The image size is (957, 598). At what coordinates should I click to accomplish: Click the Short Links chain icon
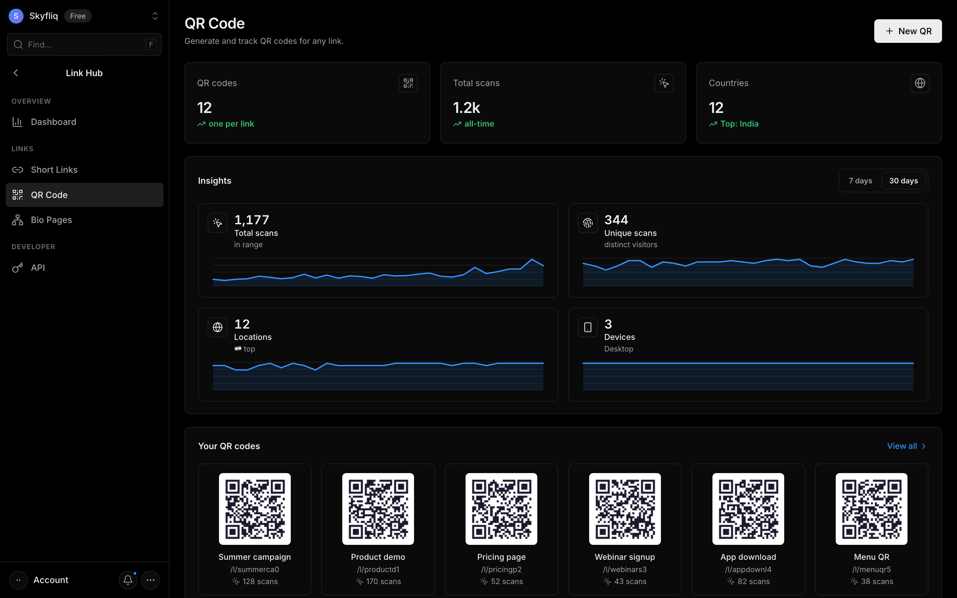(x=17, y=170)
